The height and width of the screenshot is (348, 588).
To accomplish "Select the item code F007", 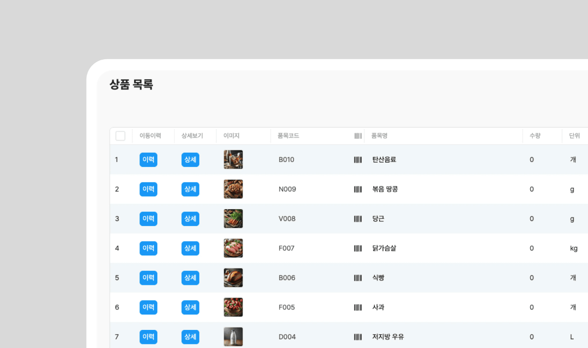I will coord(286,248).
